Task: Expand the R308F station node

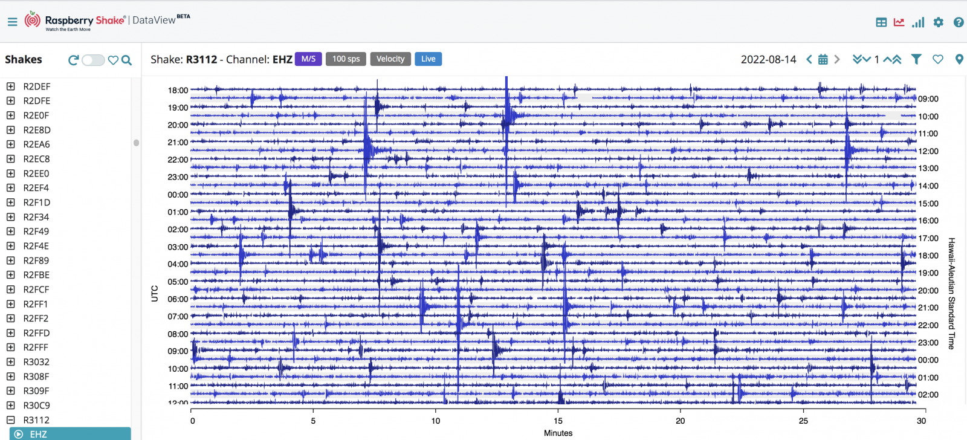Action: (10, 377)
